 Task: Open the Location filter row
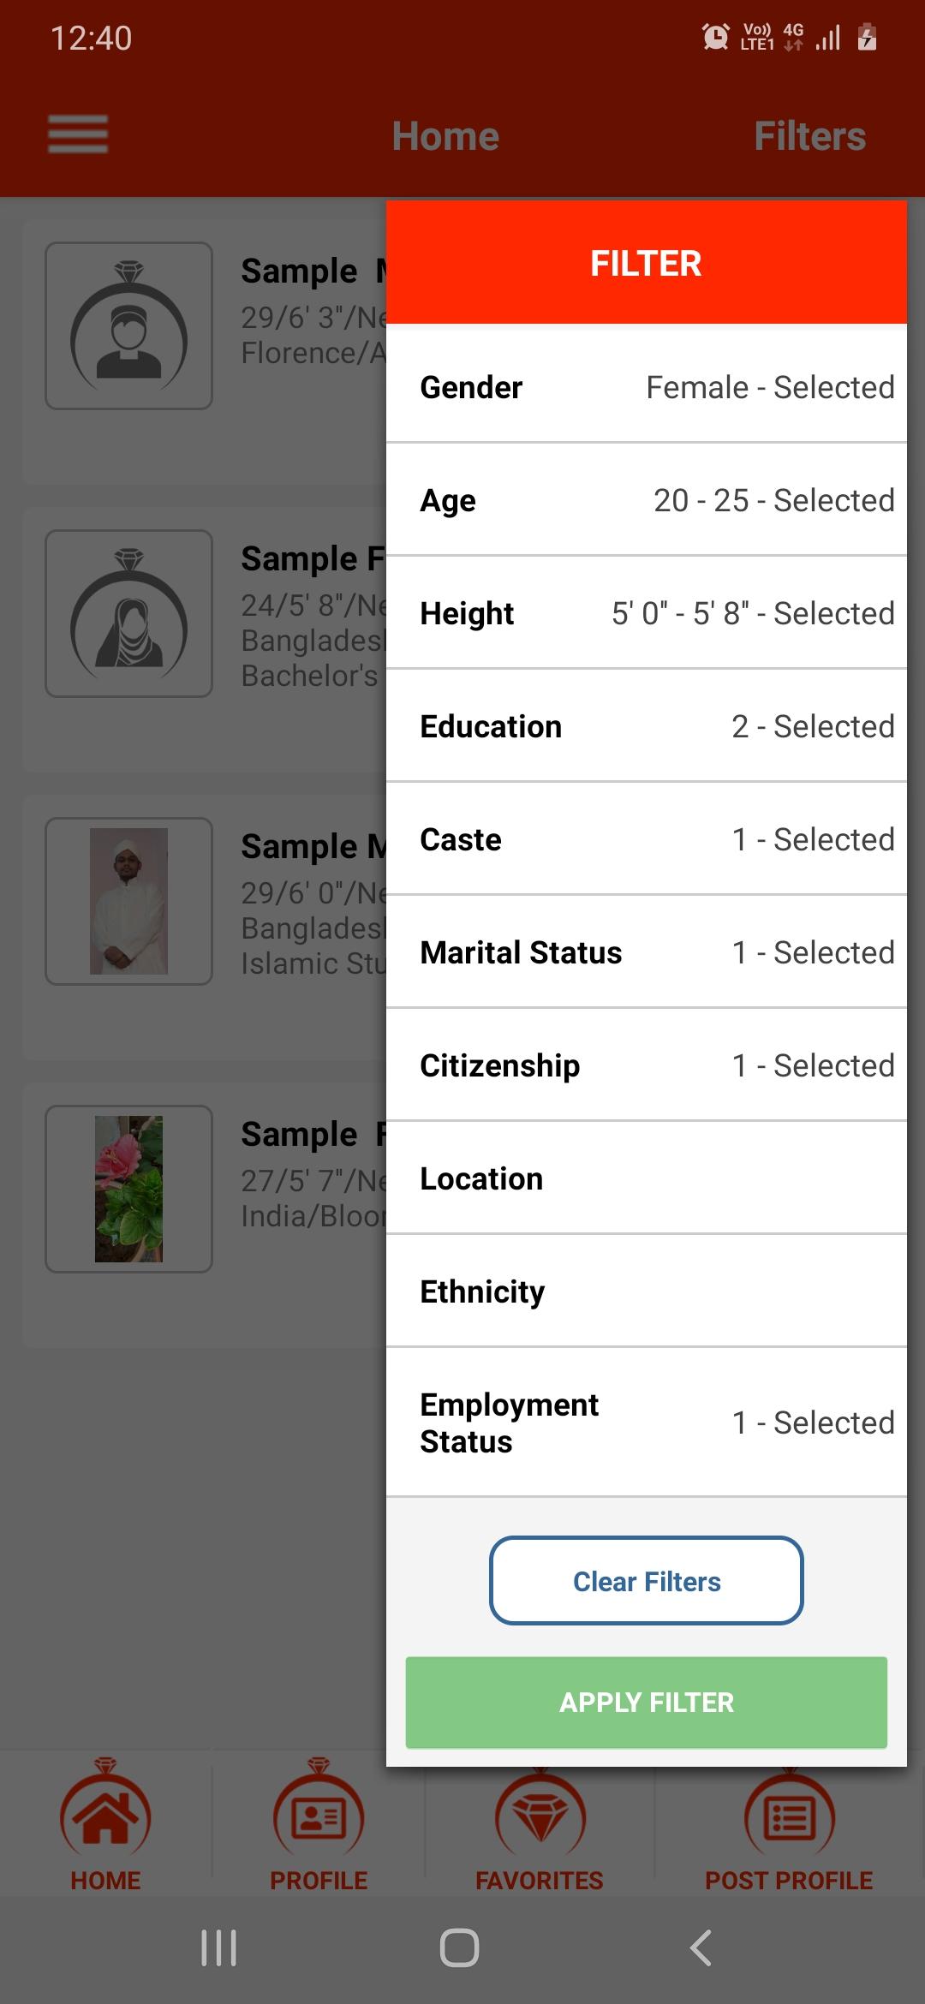point(647,1178)
